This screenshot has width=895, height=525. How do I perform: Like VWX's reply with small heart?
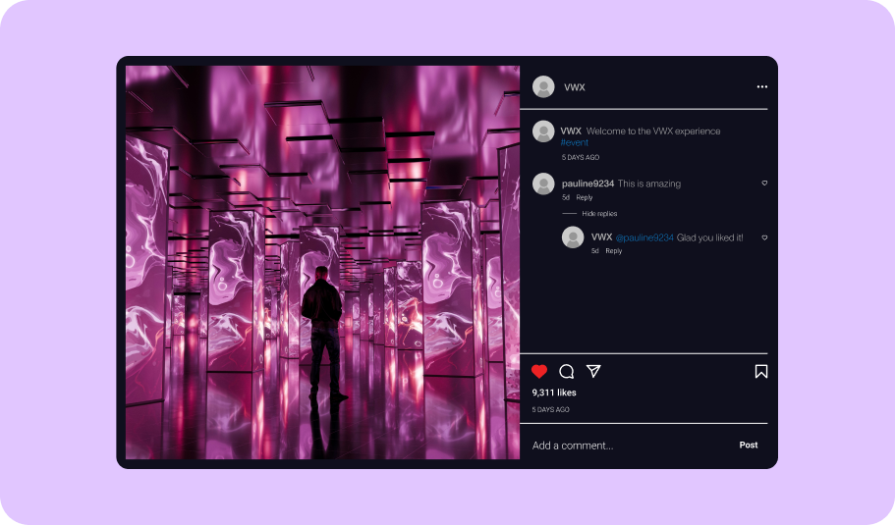pos(764,237)
